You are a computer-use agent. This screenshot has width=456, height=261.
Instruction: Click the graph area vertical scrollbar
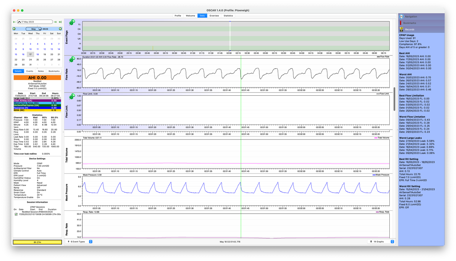pyautogui.click(x=394, y=100)
